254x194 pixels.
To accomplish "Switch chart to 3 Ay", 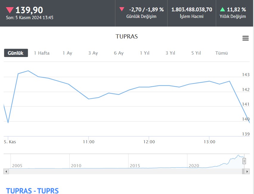I will 93,53.
